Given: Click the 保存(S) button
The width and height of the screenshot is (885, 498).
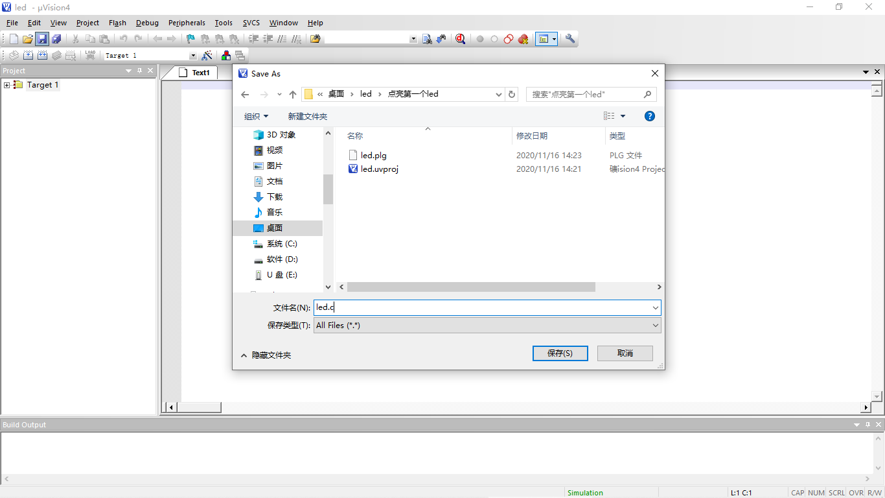Looking at the screenshot, I should [560, 353].
